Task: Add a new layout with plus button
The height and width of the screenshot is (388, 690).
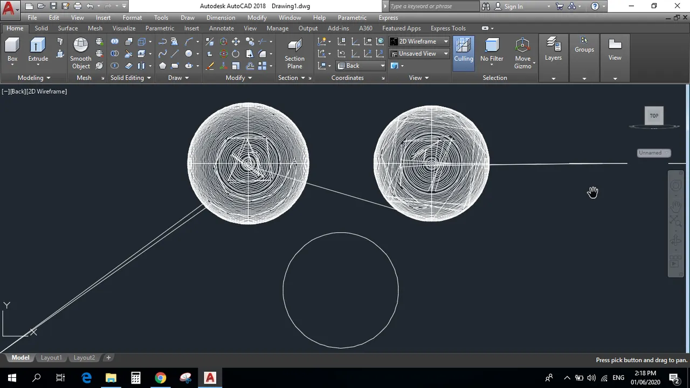Action: pyautogui.click(x=108, y=358)
